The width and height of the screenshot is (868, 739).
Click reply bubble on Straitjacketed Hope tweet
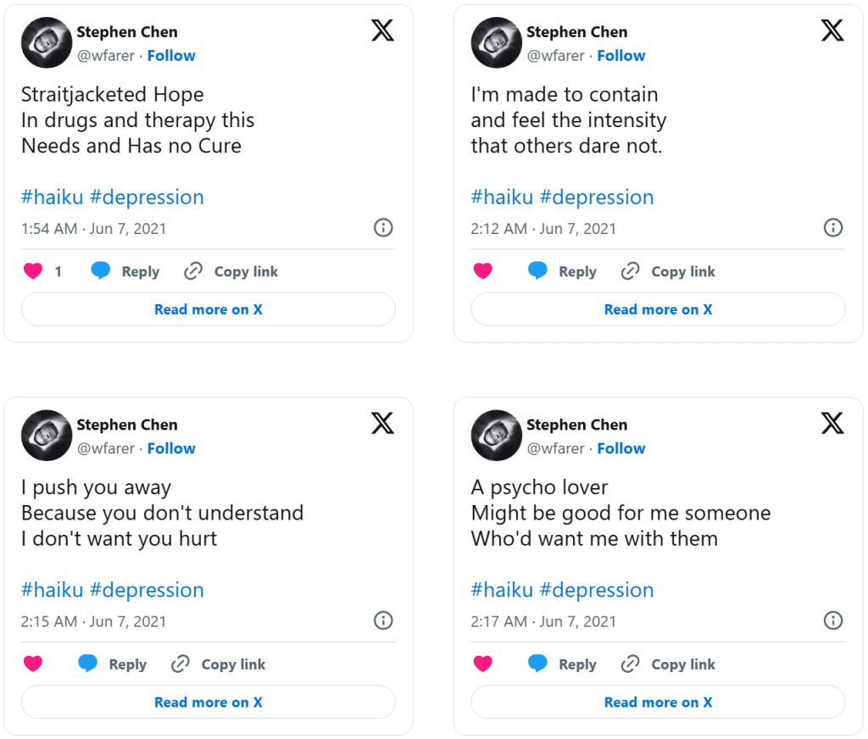[x=101, y=271]
